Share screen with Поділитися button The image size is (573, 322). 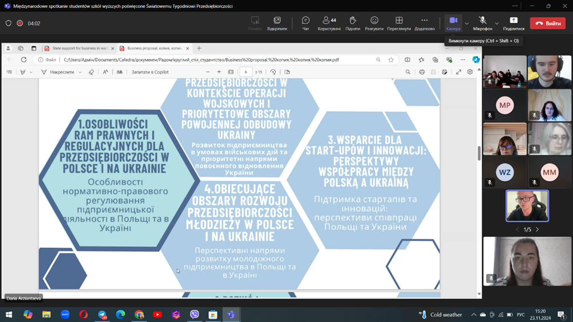pyautogui.click(x=514, y=23)
